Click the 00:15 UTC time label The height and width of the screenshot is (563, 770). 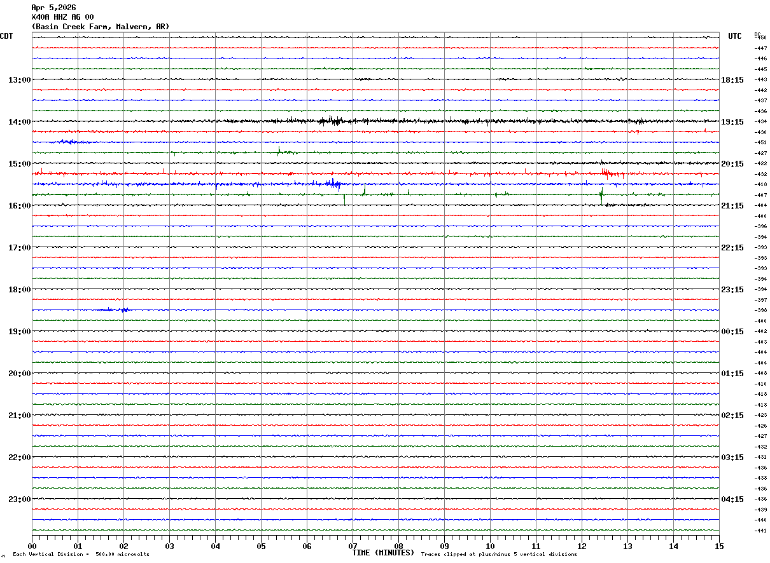coord(732,332)
